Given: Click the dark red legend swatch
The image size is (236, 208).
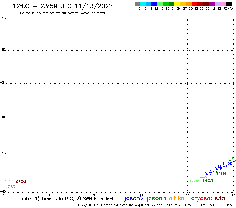Looking at the screenshot, I should click(x=200, y=4).
